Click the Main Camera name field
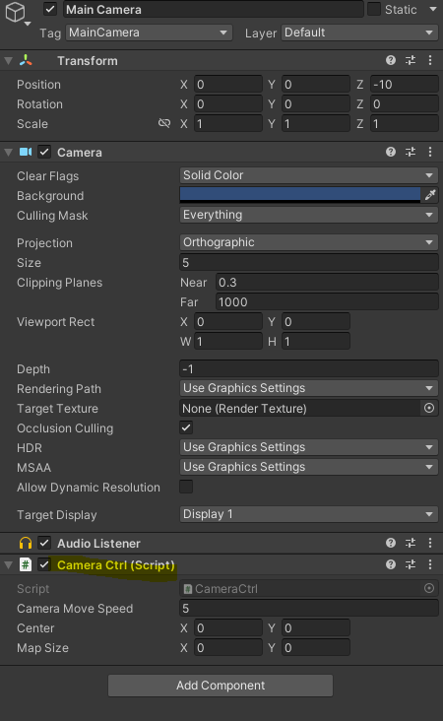 tap(214, 9)
